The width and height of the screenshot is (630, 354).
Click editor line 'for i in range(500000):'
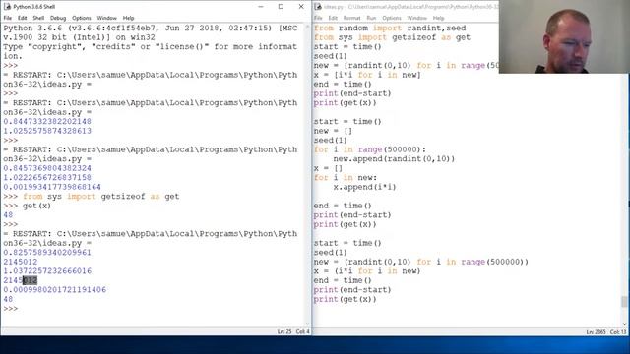coord(370,149)
